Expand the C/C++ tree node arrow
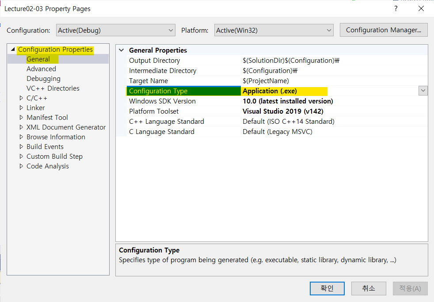 coord(21,98)
